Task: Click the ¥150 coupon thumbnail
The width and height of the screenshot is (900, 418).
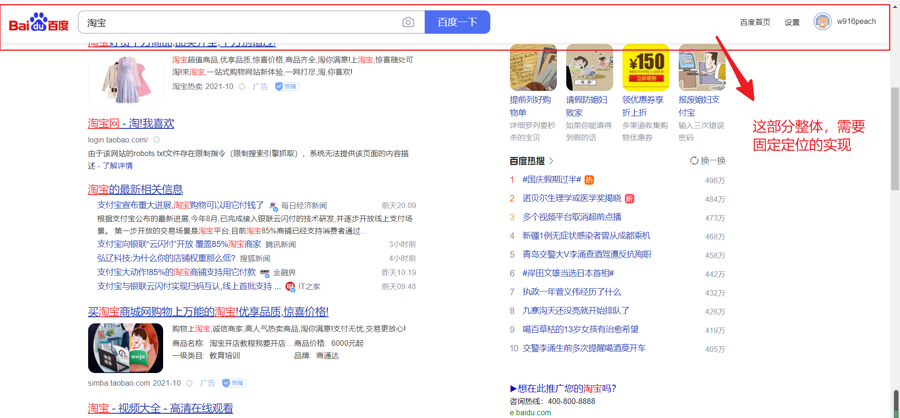Action: [x=645, y=67]
